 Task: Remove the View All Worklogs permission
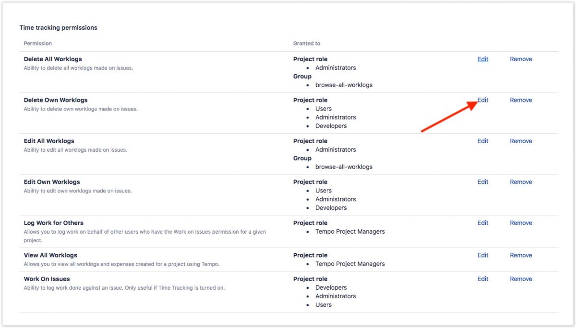coord(521,256)
